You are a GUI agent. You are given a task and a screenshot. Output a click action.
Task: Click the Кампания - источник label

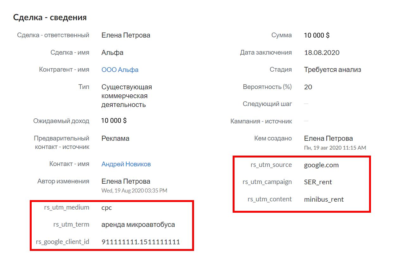[x=261, y=121]
